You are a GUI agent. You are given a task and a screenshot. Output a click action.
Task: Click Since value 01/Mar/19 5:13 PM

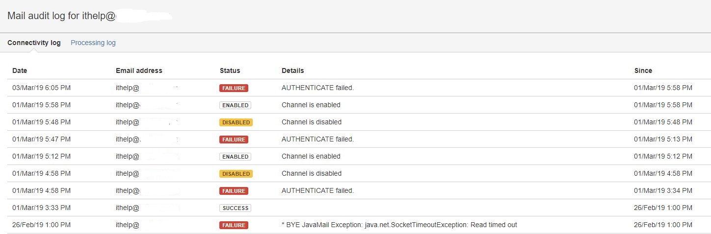tap(663, 139)
